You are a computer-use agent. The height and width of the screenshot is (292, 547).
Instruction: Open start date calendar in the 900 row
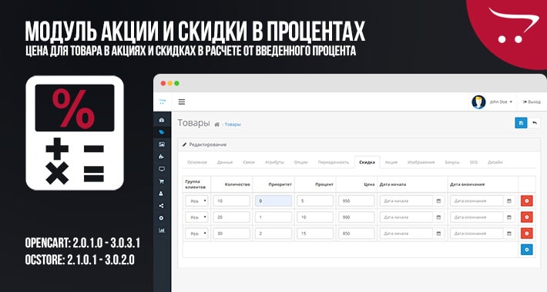click(x=438, y=217)
